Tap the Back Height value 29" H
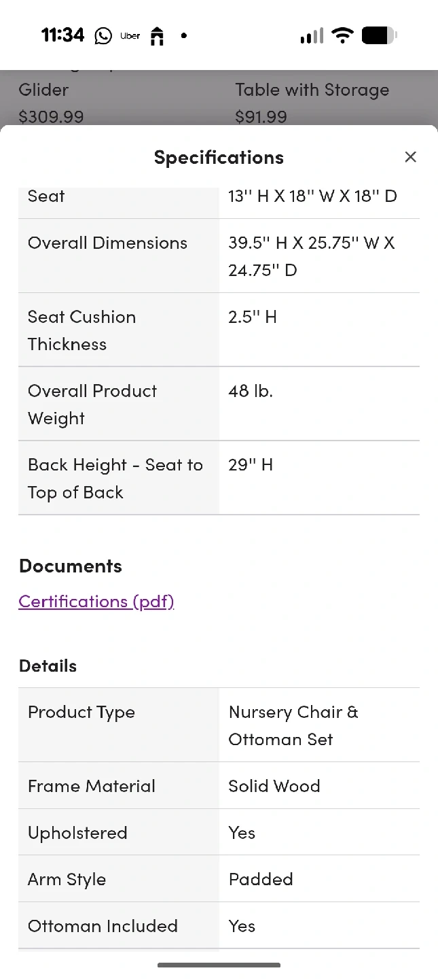The image size is (438, 979). pyautogui.click(x=251, y=465)
